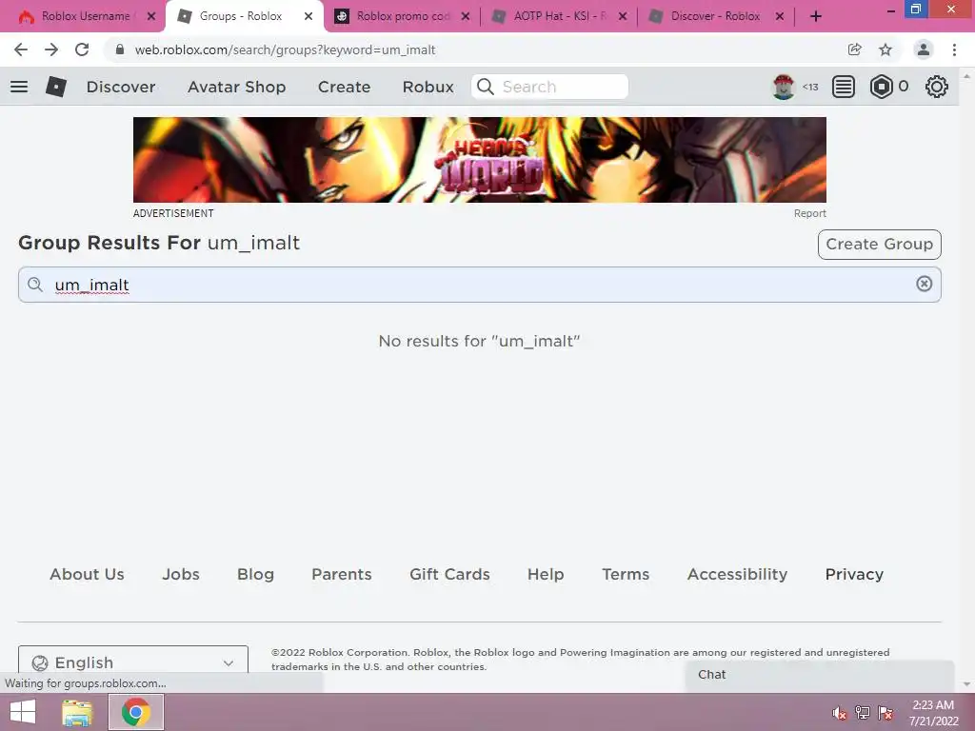Click the network tray icon
The width and height of the screenshot is (975, 731).
(x=863, y=713)
